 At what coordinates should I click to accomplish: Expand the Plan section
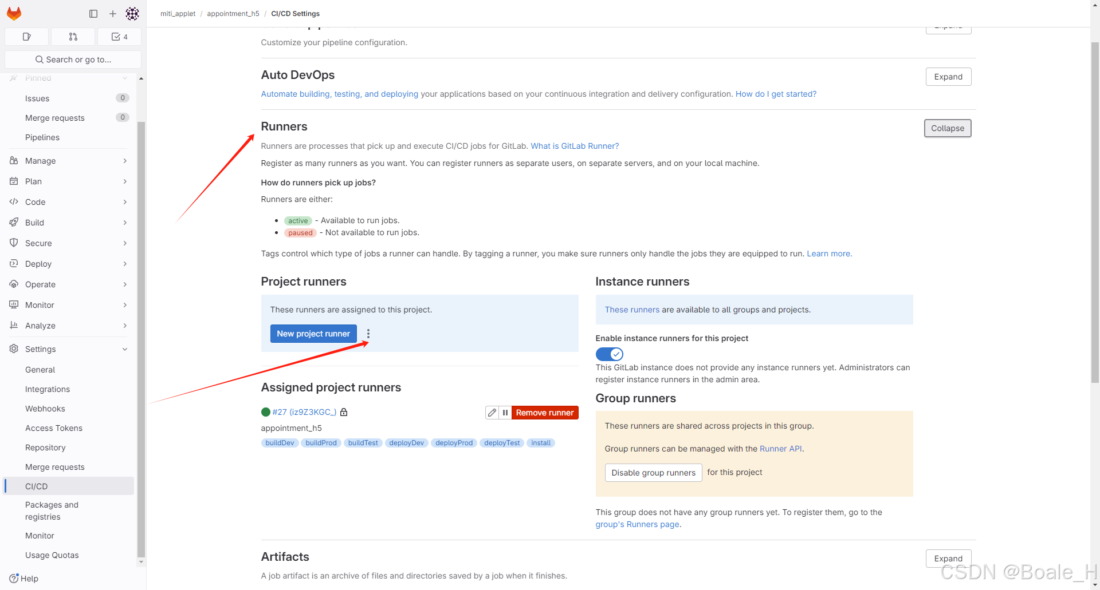[69, 181]
